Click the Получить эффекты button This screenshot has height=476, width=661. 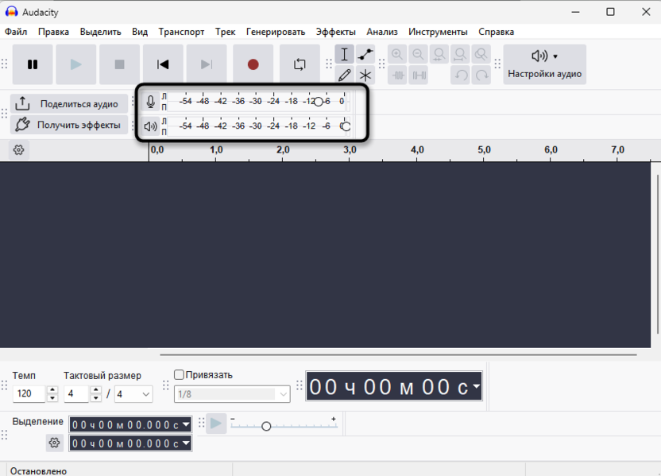pyautogui.click(x=69, y=125)
